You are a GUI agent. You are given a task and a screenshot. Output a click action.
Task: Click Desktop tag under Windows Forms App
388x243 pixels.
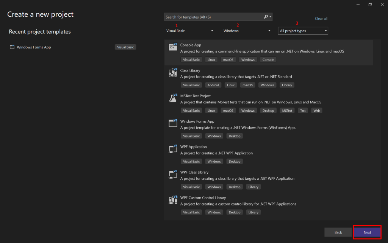point(234,136)
